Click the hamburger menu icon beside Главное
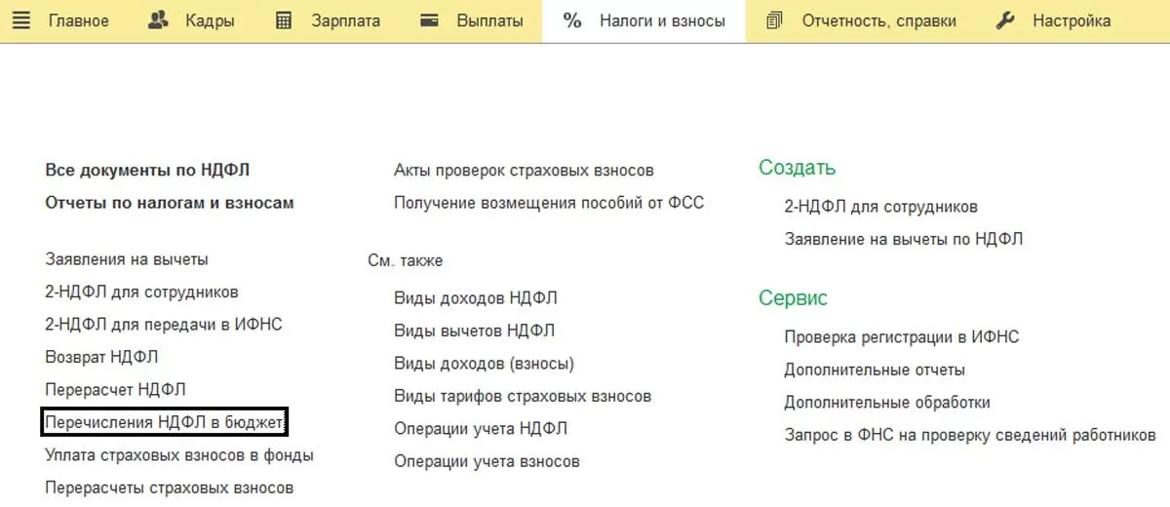This screenshot has height=507, width=1170. [21, 20]
